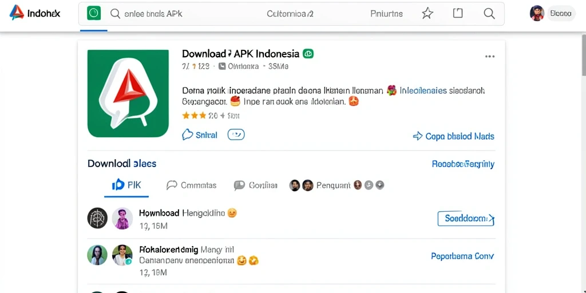This screenshot has width=586, height=293.
Task: Open the three-dot more options menu
Action: click(x=490, y=57)
